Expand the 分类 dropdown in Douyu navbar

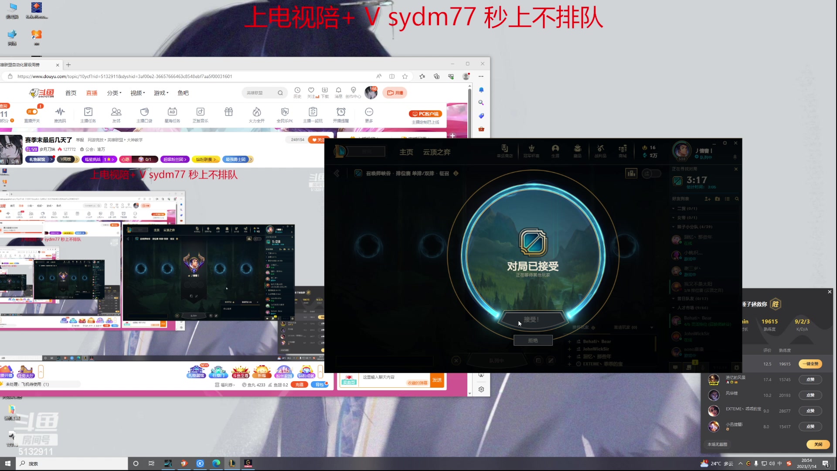114,93
